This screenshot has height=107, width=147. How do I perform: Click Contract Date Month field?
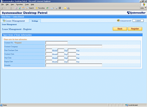(49, 54)
